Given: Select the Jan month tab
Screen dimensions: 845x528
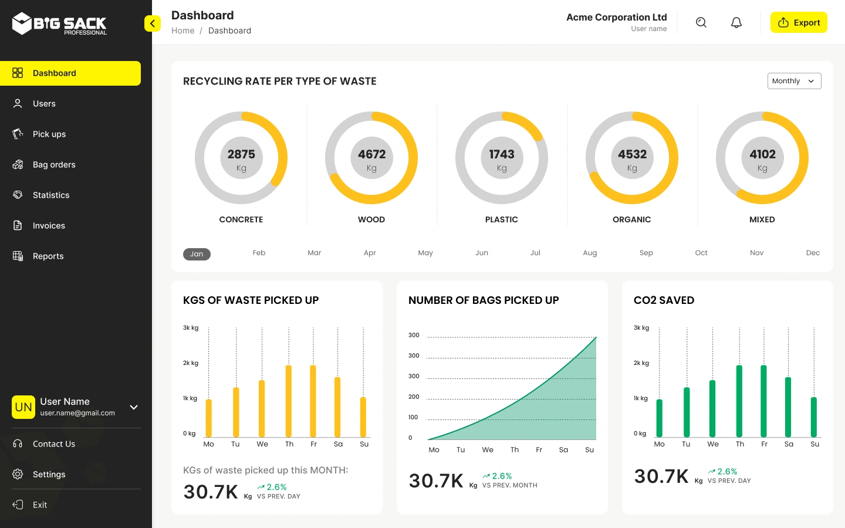Looking at the screenshot, I should (197, 254).
